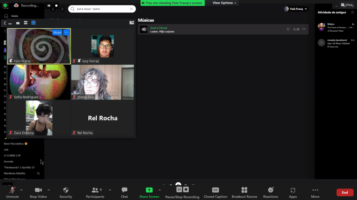Image resolution: width=357 pixels, height=200 pixels.
Task: Click the Spotify search field
Action: pyautogui.click(x=102, y=9)
